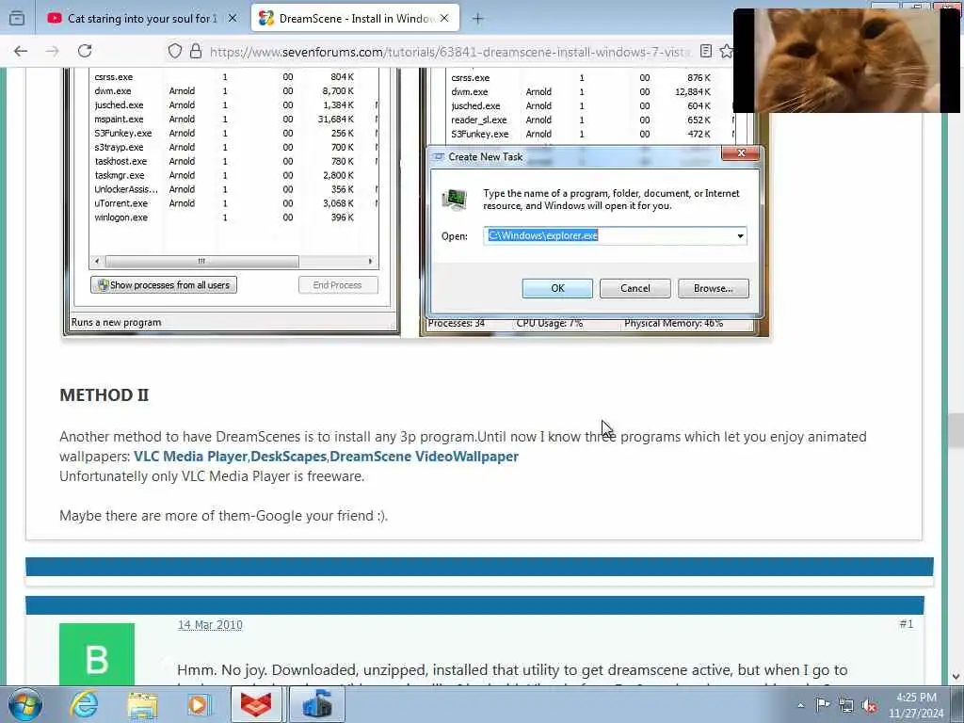Click the vertical page scrollbar thumb
Viewport: 964px width, 723px height.
click(x=956, y=430)
